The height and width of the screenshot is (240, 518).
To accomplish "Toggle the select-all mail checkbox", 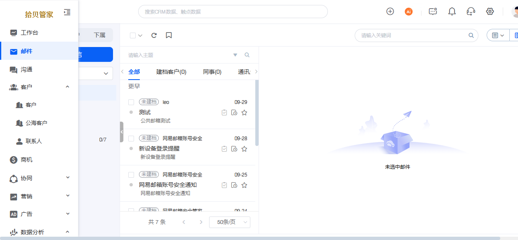I will 133,35.
